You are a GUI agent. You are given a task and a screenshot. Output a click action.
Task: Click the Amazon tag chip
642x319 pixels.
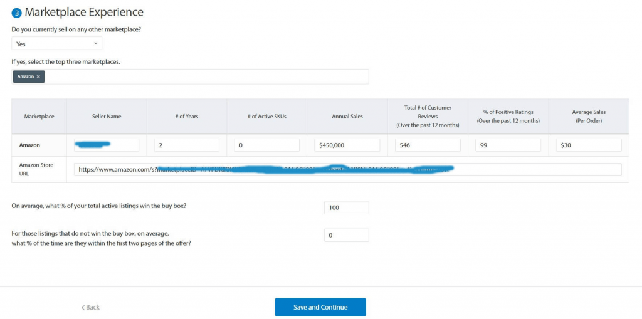coord(29,76)
